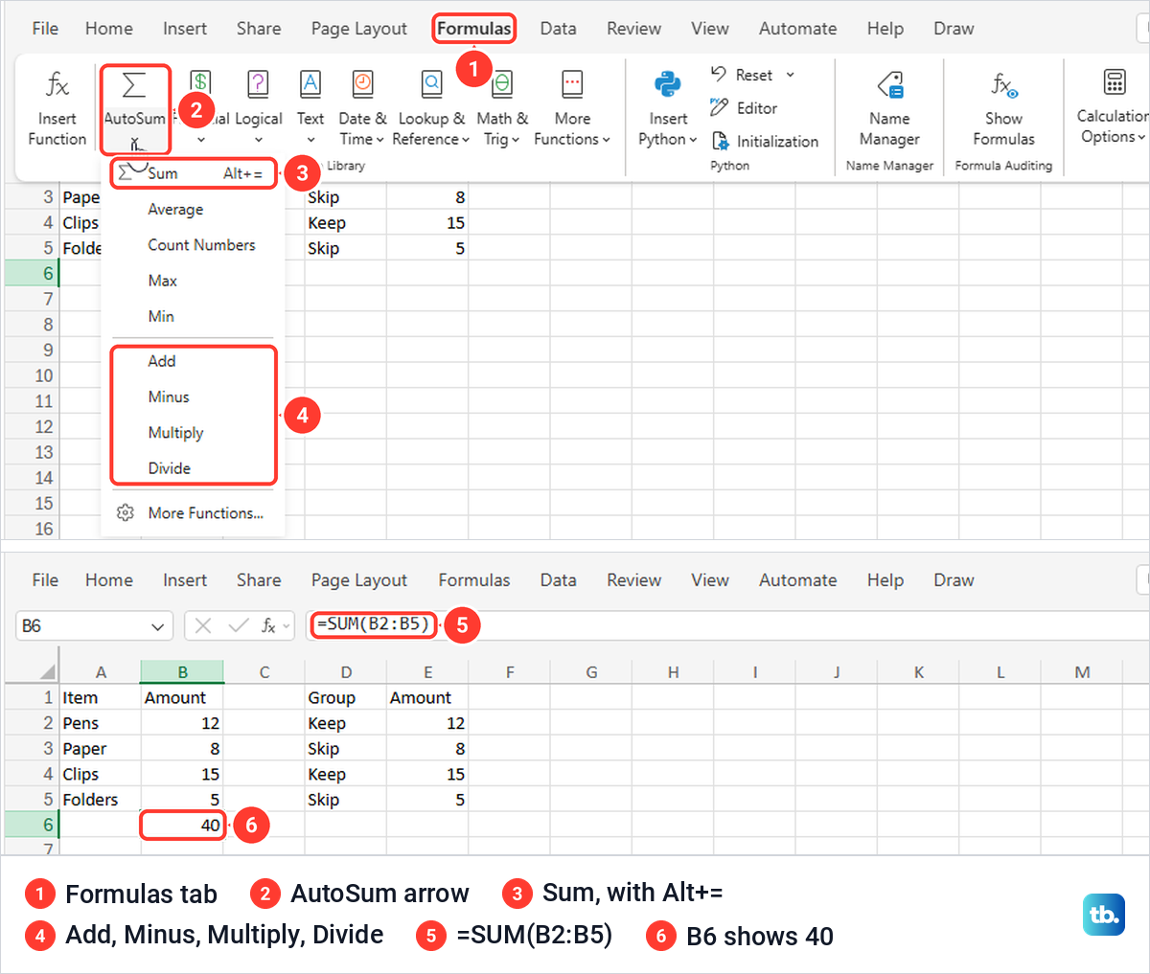Open the Text functions icon

coord(310,84)
